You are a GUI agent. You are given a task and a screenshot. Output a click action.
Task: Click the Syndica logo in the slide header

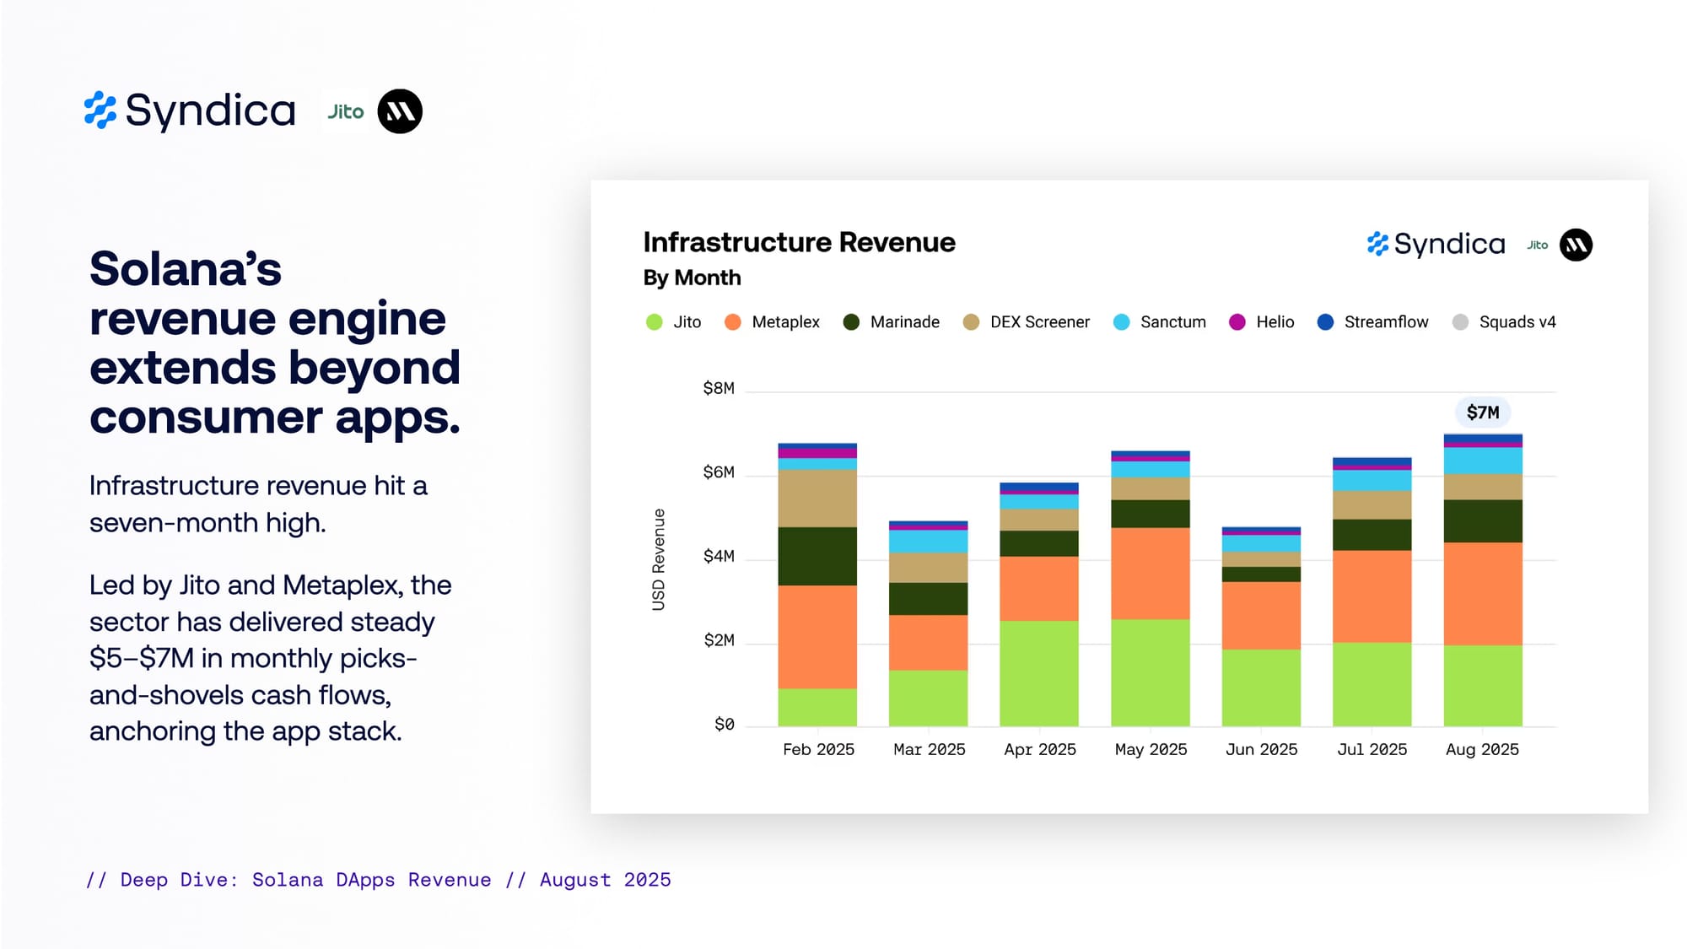[190, 111]
